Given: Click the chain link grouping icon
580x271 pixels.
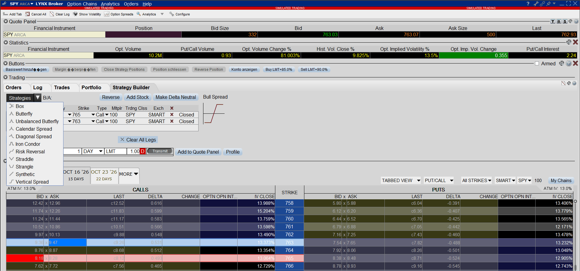Looking at the screenshot, I should tap(542, 4).
